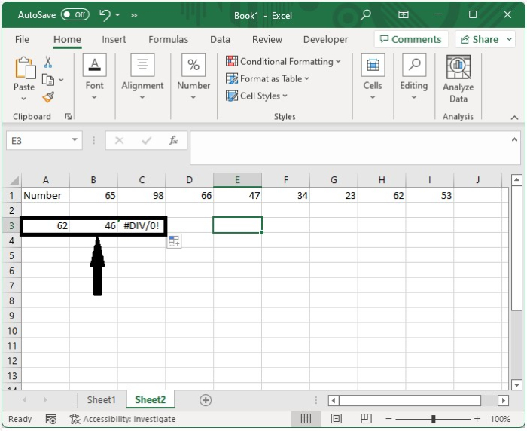The height and width of the screenshot is (431, 527).
Task: Click the zoom out minus button
Action: (389, 419)
